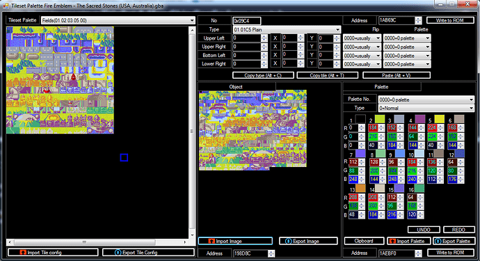The image size is (480, 261).
Task: Click the No field showing 0x09C4
Action: [246, 21]
